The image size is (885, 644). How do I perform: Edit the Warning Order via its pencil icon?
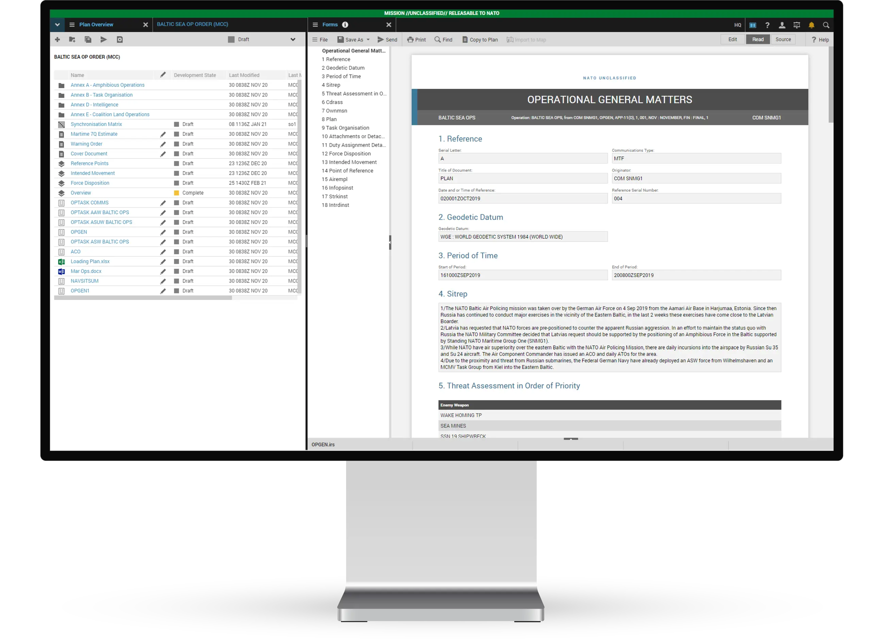(x=163, y=144)
